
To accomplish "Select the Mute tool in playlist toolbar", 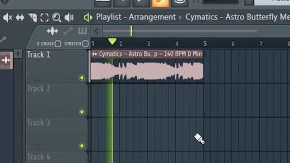I will tap(8, 18).
